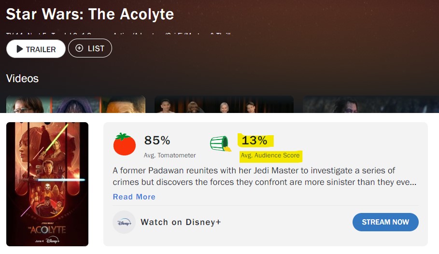Click the play triangle icon beside TRAILER
Viewport: 439px width, 254px height.
19,49
